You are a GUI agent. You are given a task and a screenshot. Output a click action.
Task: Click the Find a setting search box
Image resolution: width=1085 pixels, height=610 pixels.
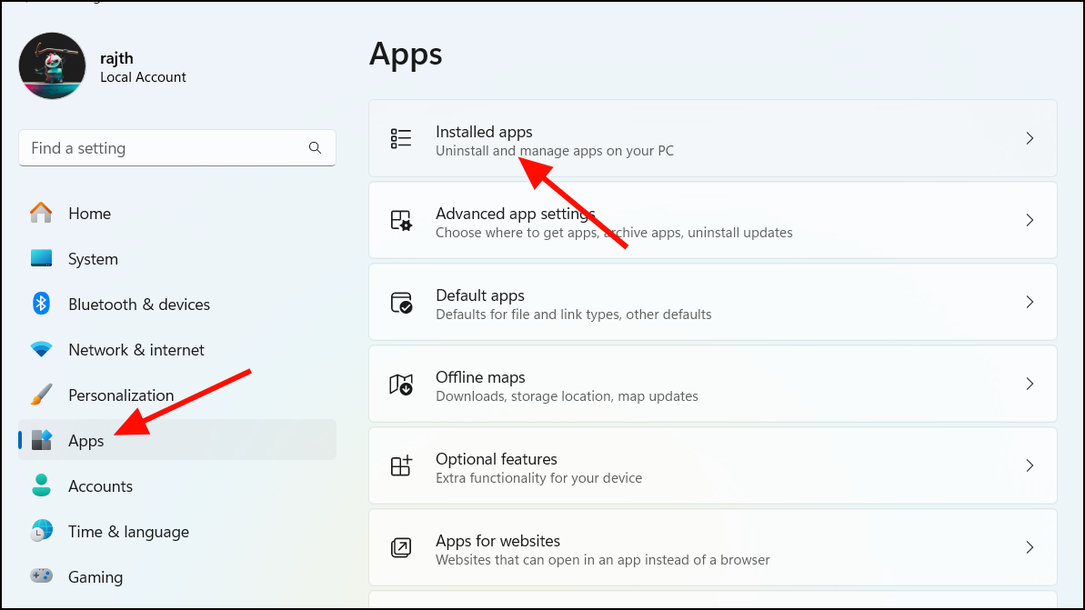177,148
